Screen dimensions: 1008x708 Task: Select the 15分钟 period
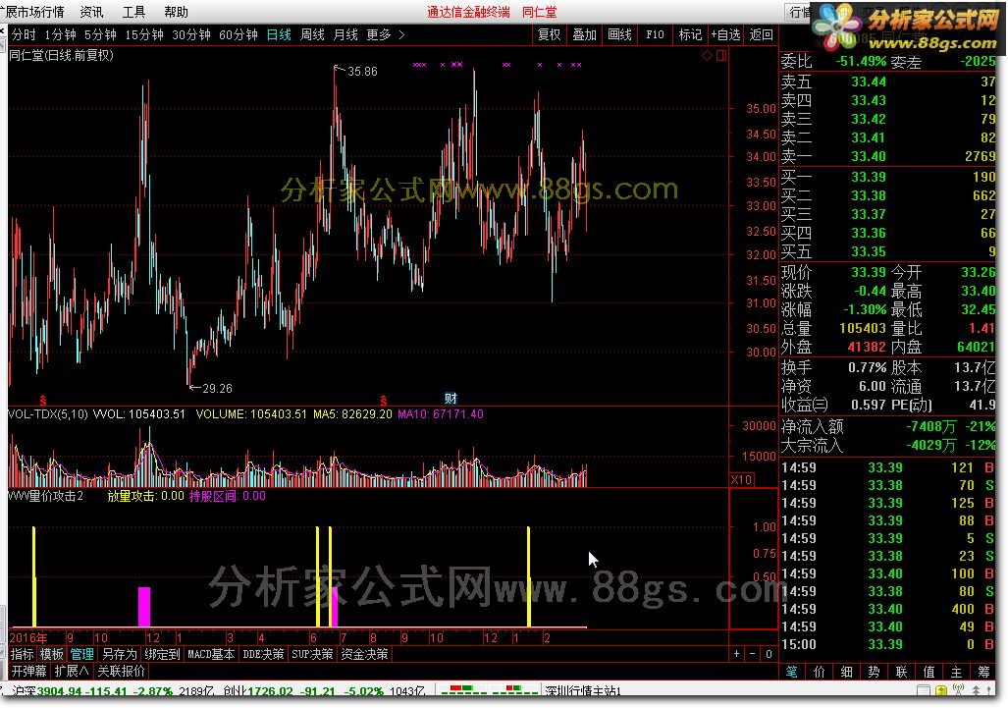point(144,34)
